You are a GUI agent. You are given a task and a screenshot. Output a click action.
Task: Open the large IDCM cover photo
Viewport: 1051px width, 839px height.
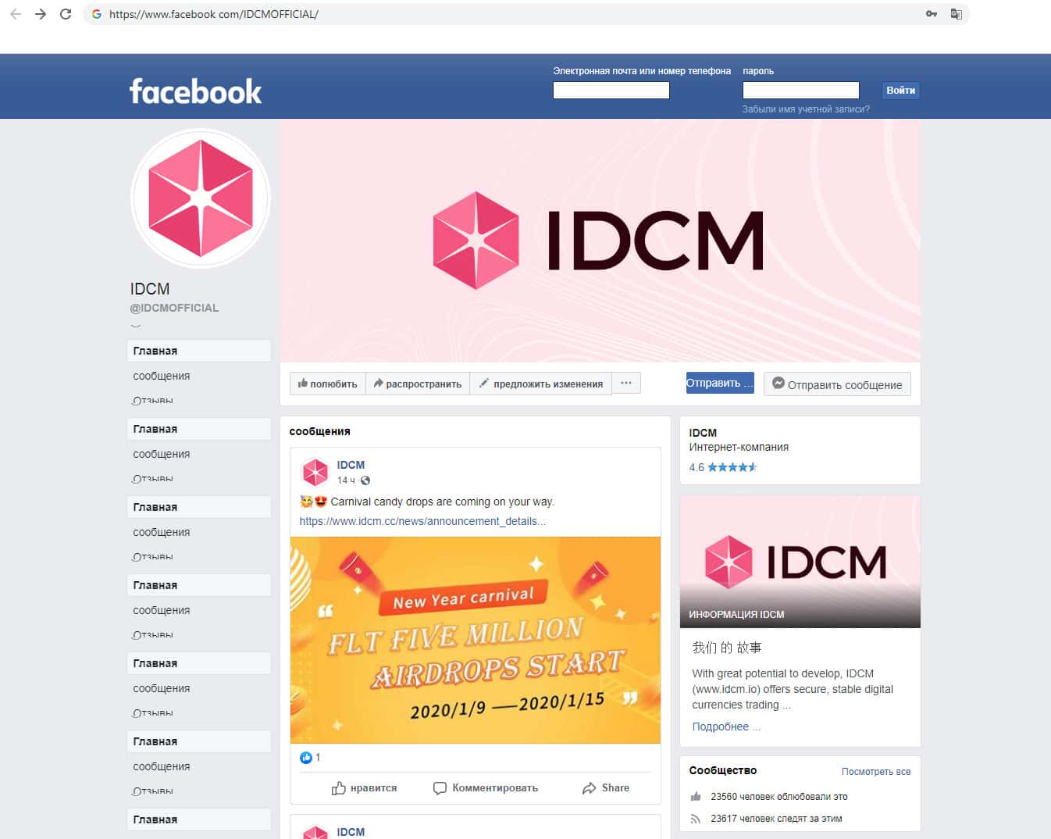click(600, 241)
